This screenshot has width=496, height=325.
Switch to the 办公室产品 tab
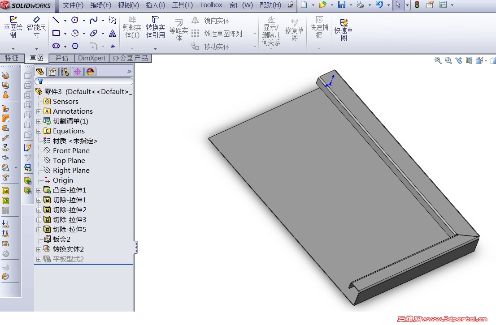(x=130, y=58)
